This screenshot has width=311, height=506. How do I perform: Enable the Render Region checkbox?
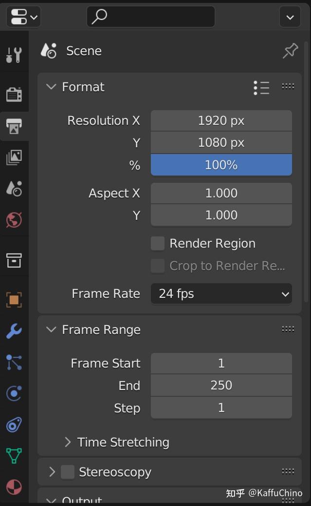point(158,243)
